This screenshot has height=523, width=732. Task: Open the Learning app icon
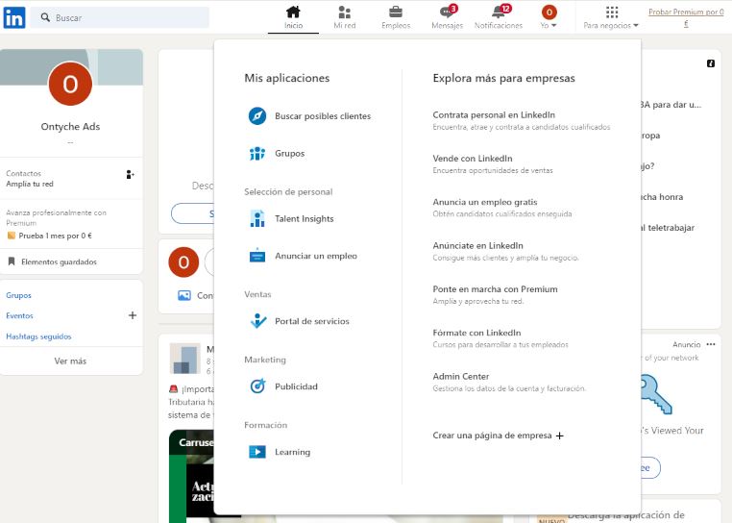tap(256, 452)
